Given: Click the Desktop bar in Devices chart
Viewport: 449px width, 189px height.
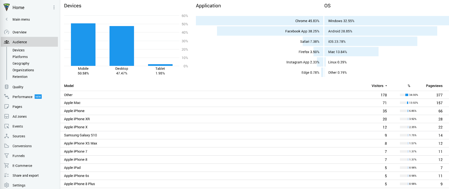Looking at the screenshot, I should (x=122, y=46).
